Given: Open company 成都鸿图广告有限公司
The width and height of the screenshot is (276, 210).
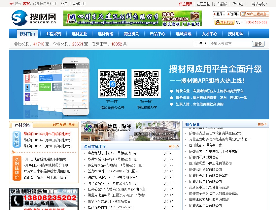Looking at the screenshot, I should [205, 205].
